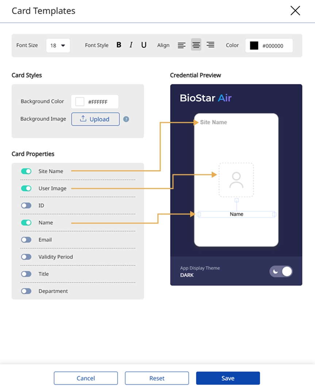Image resolution: width=315 pixels, height=392 pixels.
Task: Reset the card template settings
Action: (x=157, y=378)
